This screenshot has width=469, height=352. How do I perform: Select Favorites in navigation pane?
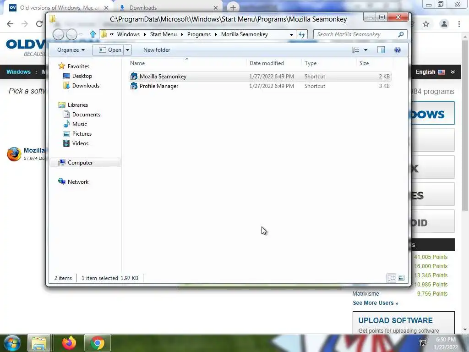[78, 66]
